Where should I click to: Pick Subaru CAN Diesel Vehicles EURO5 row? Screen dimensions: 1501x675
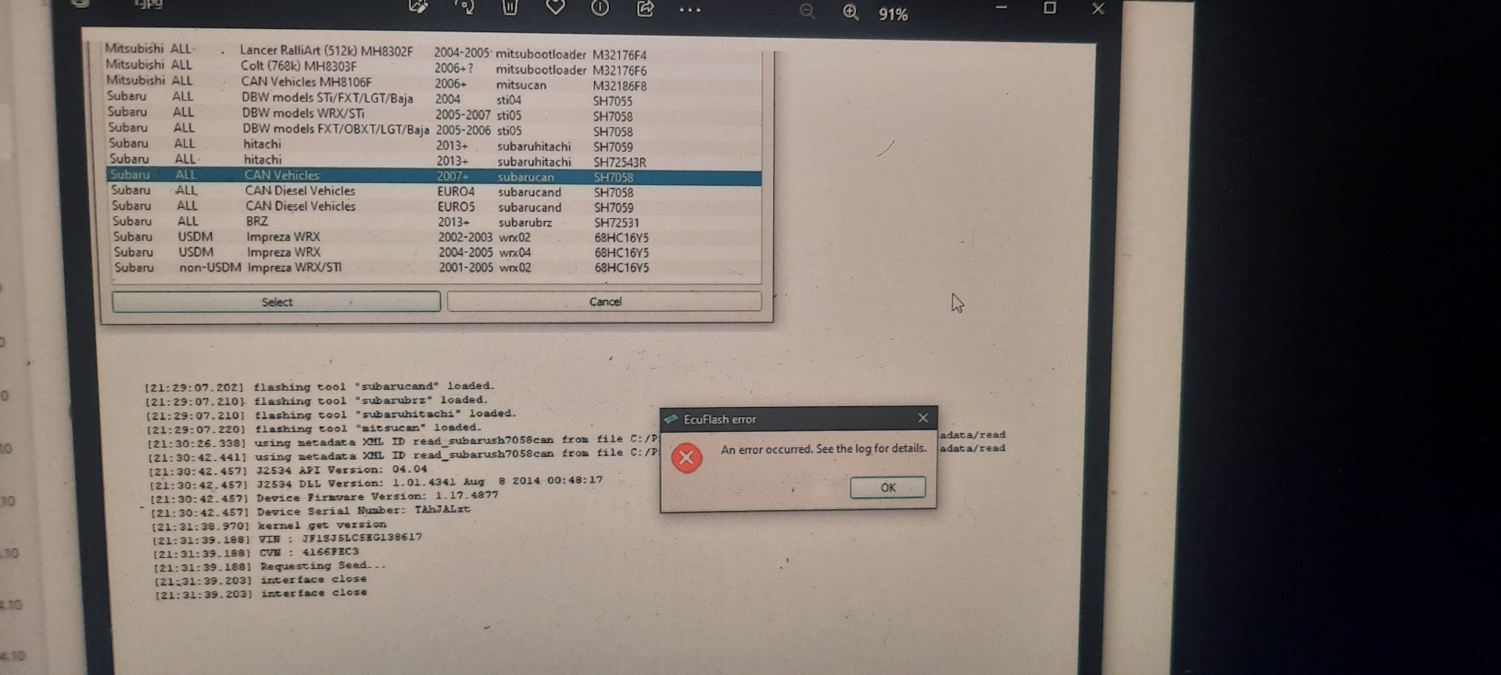[x=434, y=206]
